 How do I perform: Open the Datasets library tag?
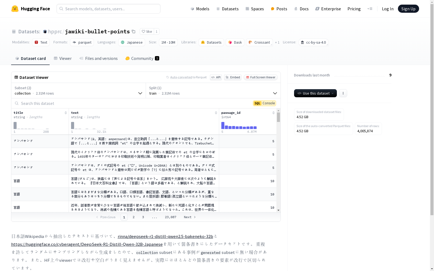[x=211, y=42]
